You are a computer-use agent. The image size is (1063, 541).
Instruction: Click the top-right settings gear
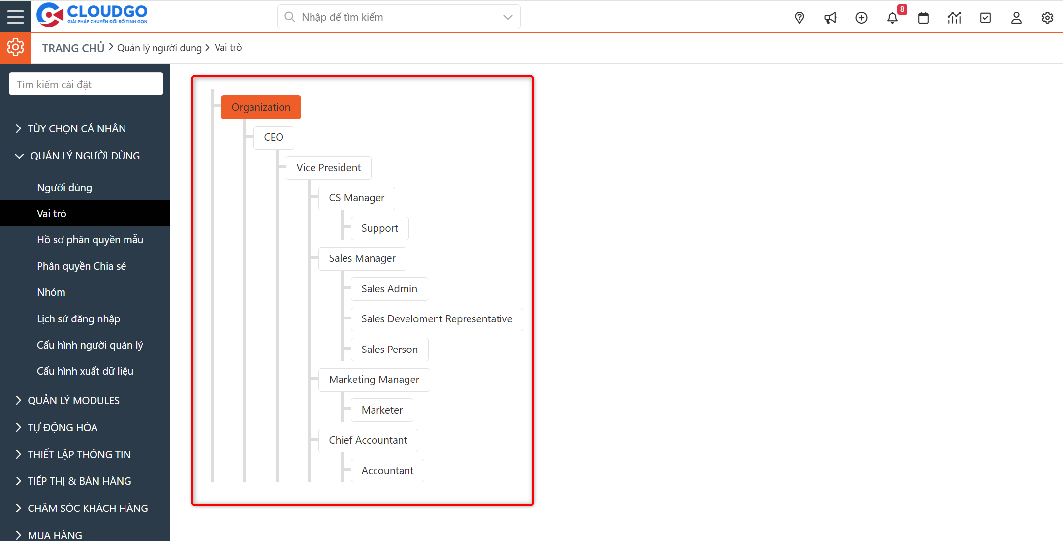tap(1047, 18)
